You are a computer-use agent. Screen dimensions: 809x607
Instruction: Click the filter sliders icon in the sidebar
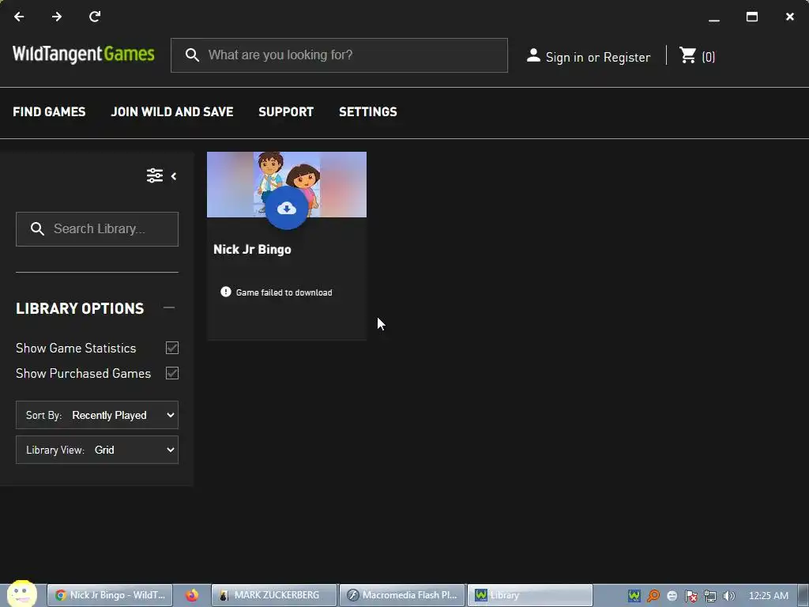point(154,175)
